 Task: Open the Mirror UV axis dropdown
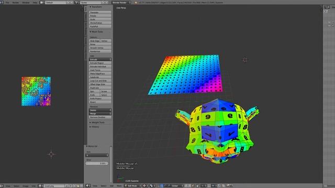[x=97, y=155]
